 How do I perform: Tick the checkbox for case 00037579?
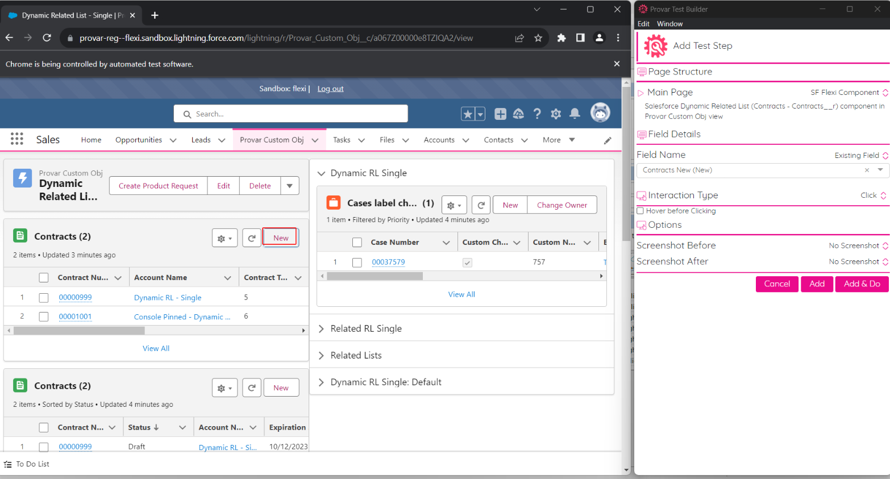click(x=357, y=263)
